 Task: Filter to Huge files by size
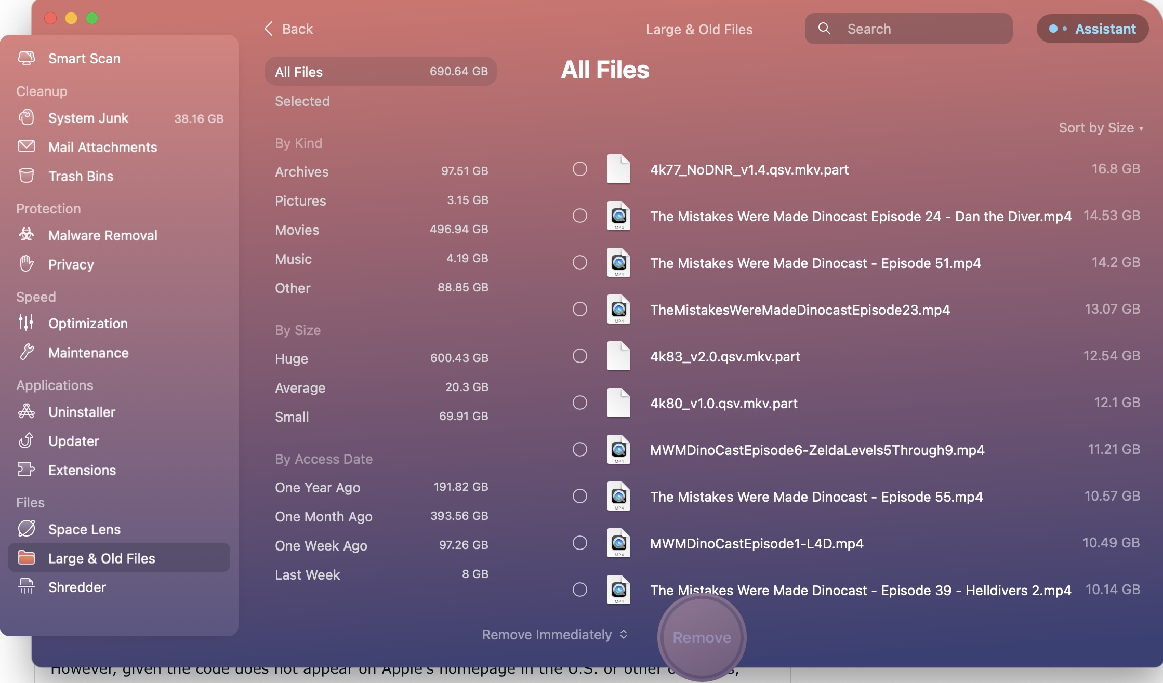point(291,358)
